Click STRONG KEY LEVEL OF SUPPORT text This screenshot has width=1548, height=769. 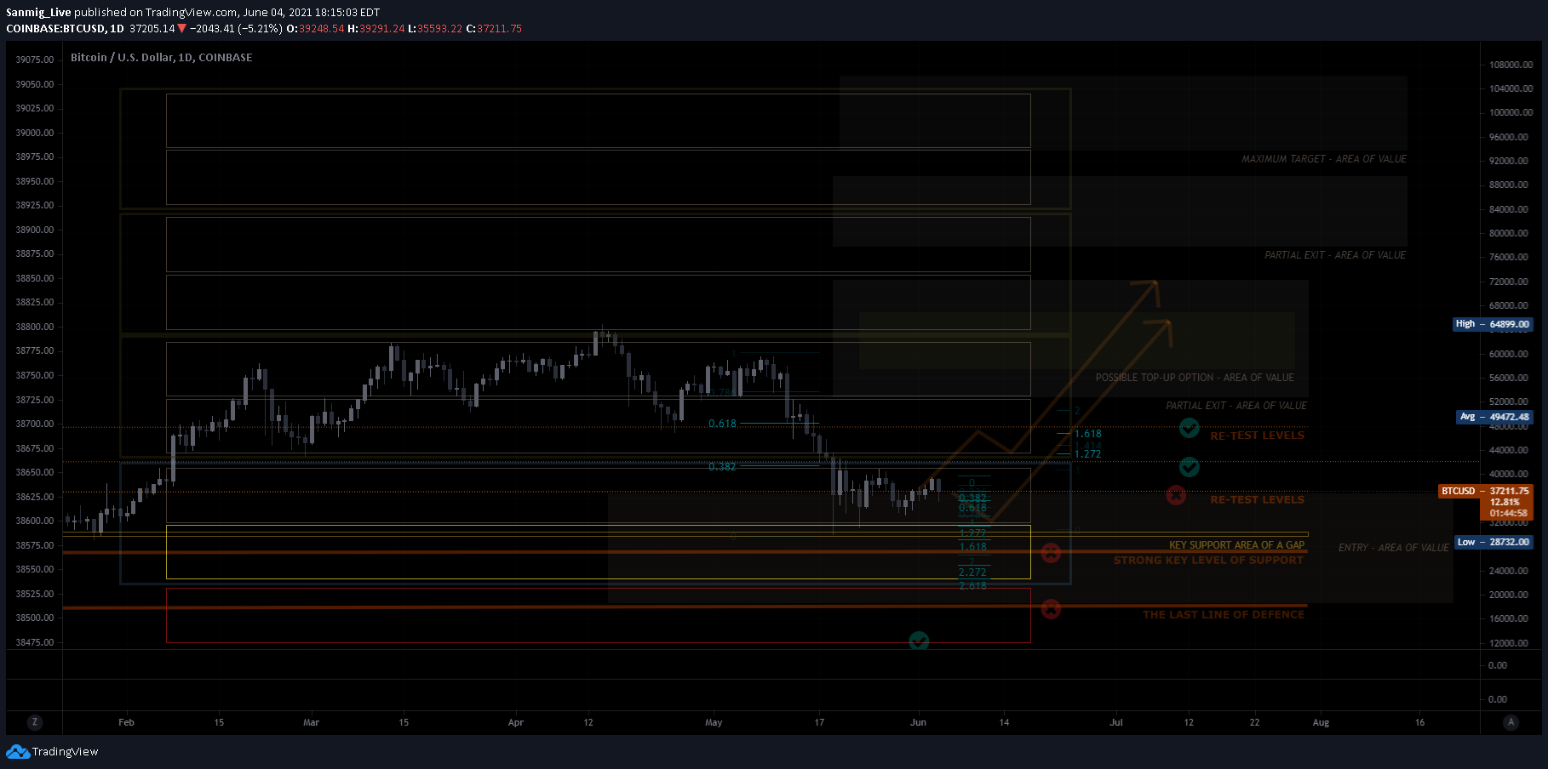[x=1208, y=560]
